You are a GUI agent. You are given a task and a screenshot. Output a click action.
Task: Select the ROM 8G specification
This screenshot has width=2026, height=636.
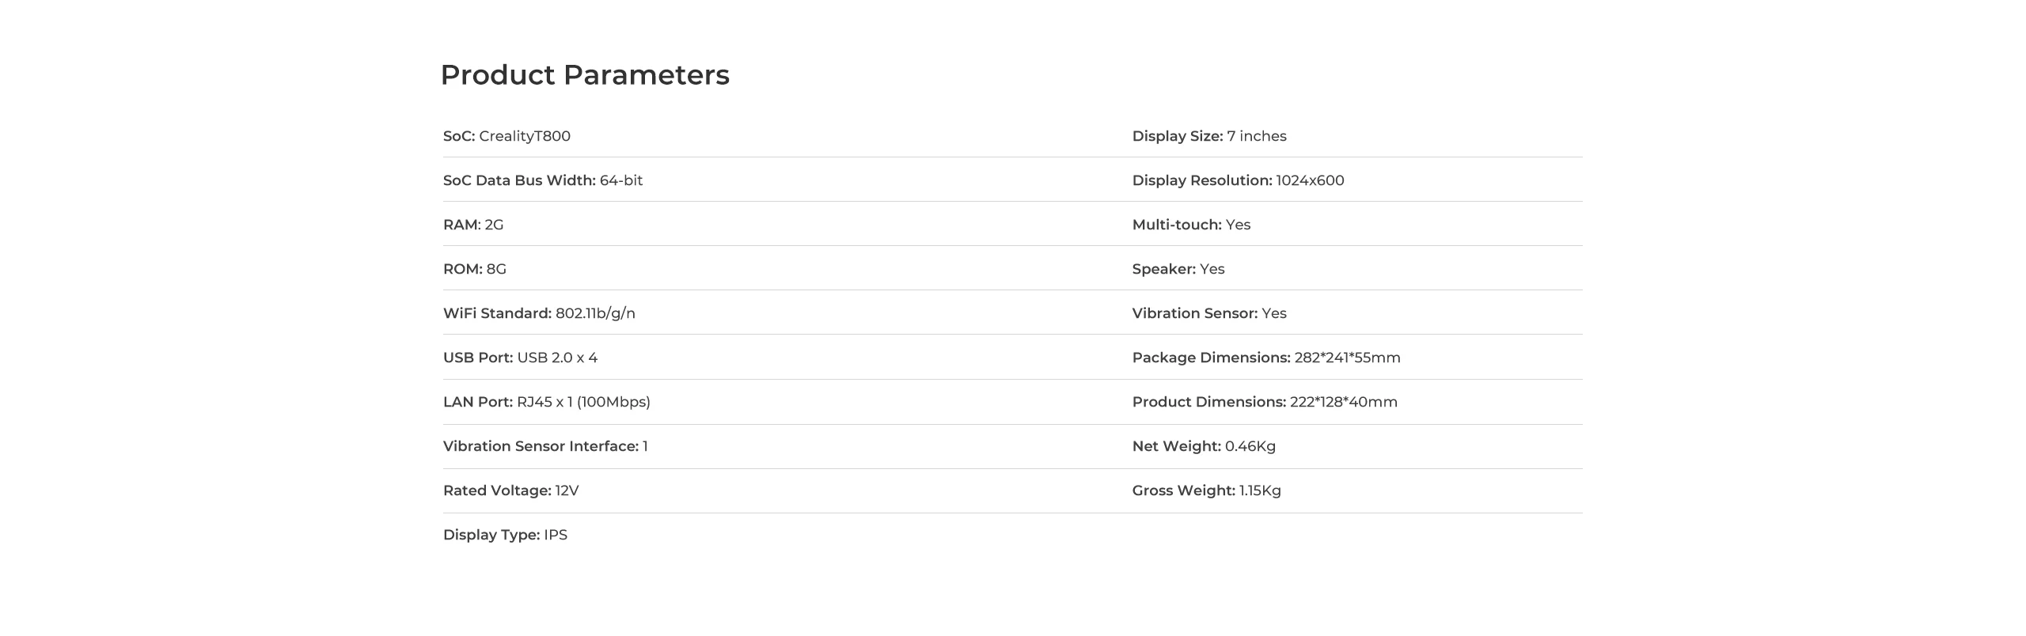click(x=475, y=269)
